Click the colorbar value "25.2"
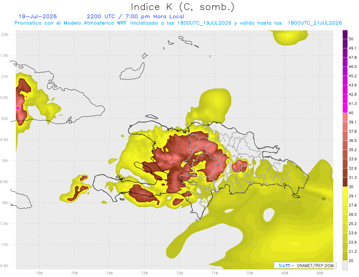Screen dimensions: 359x277 tap(353, 224)
